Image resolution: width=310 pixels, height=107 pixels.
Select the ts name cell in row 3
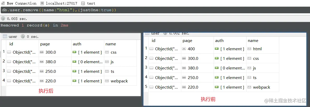click(120, 71)
